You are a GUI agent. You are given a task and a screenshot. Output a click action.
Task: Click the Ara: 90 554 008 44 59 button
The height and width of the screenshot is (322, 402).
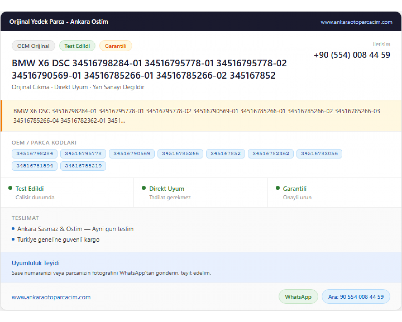pos(356,297)
